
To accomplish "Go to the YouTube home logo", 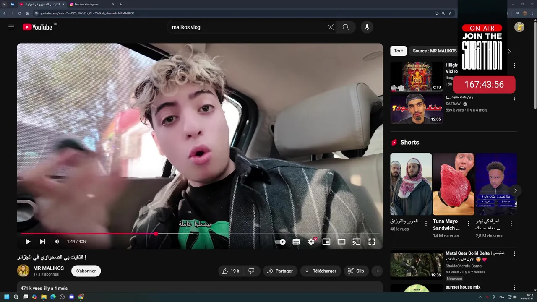I will (x=38, y=27).
